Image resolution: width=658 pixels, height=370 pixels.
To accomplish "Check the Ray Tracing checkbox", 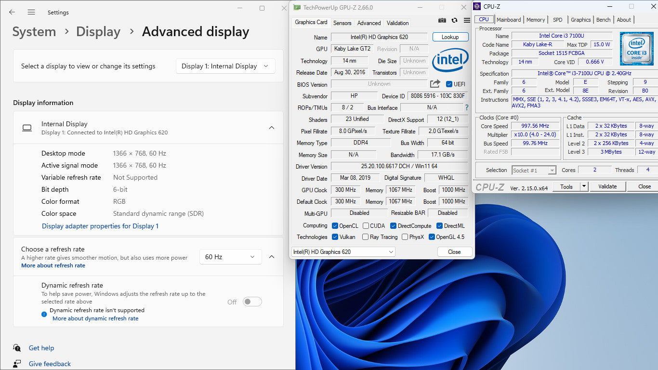I will point(365,237).
